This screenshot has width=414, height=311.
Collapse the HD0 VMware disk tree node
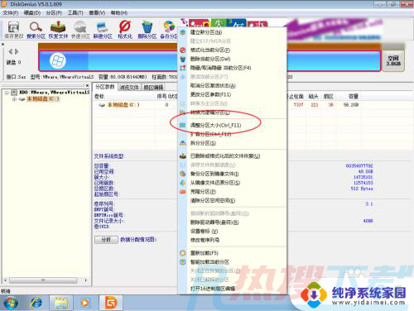coord(7,93)
